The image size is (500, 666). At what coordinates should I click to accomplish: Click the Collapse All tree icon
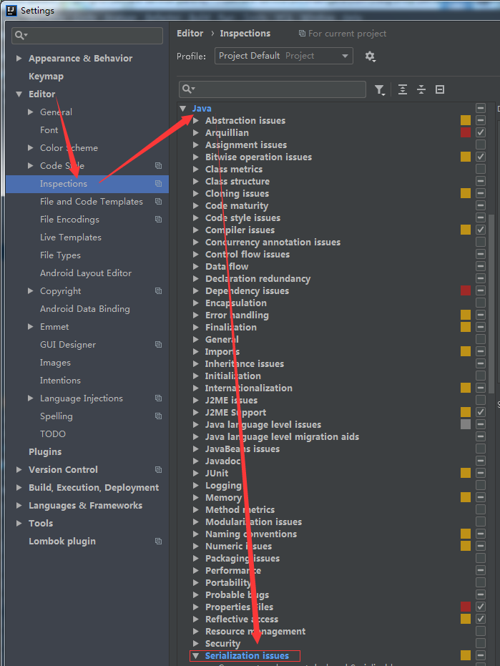click(421, 89)
